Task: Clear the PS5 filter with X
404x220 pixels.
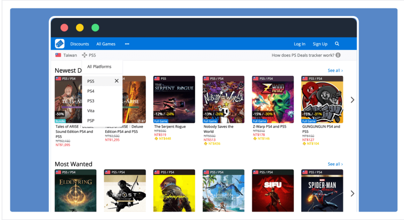Action: tap(117, 81)
